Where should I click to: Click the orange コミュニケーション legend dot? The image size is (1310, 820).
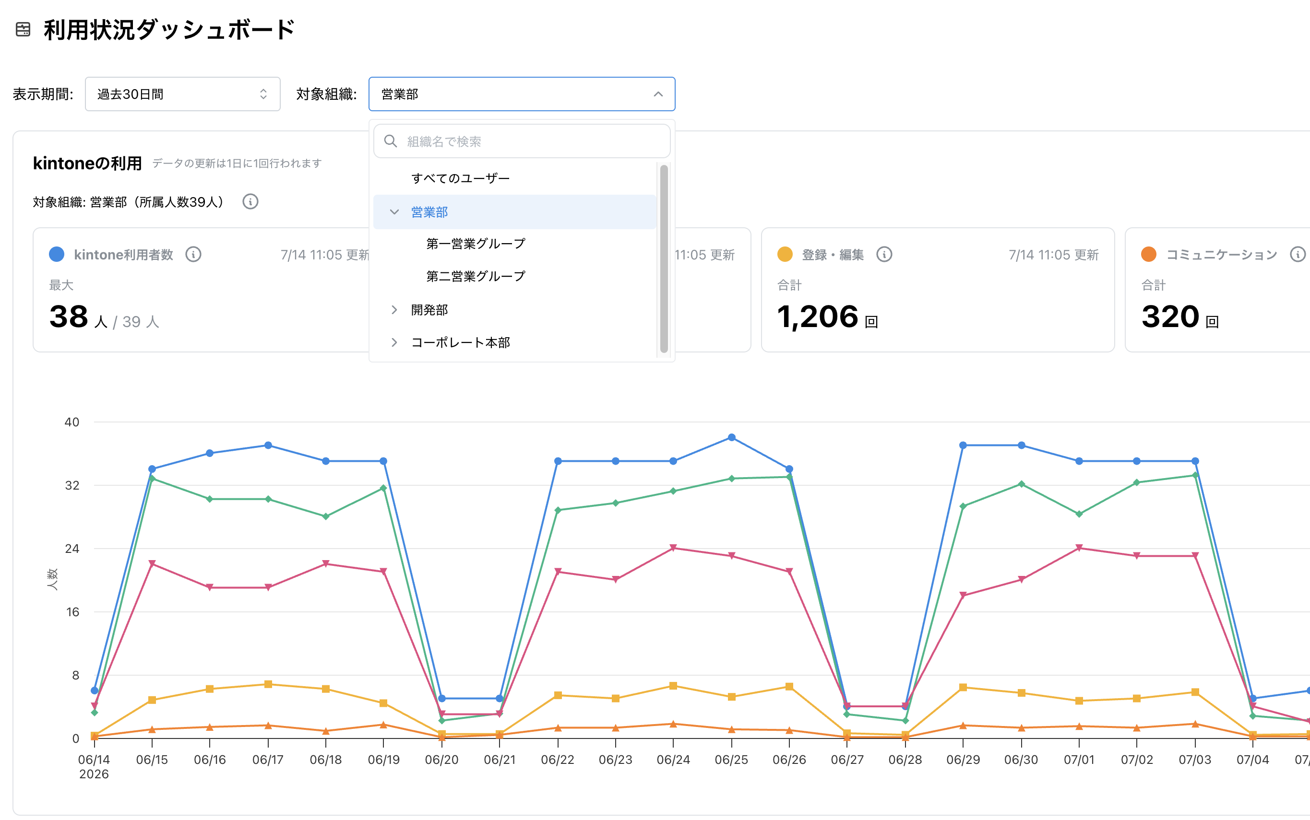click(1148, 254)
